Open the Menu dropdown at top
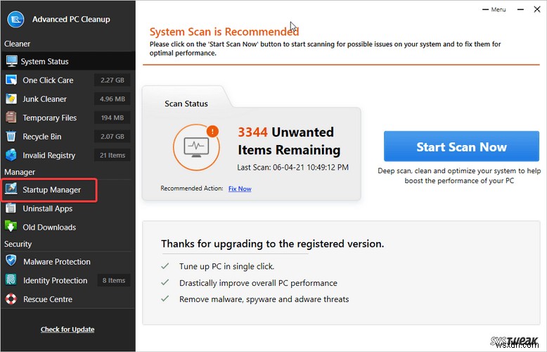This screenshot has height=352, width=547. click(x=494, y=9)
